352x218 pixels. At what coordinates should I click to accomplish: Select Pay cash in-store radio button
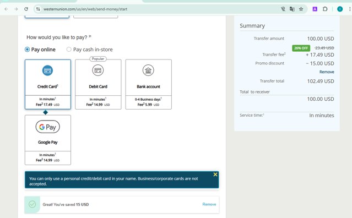tap(69, 50)
